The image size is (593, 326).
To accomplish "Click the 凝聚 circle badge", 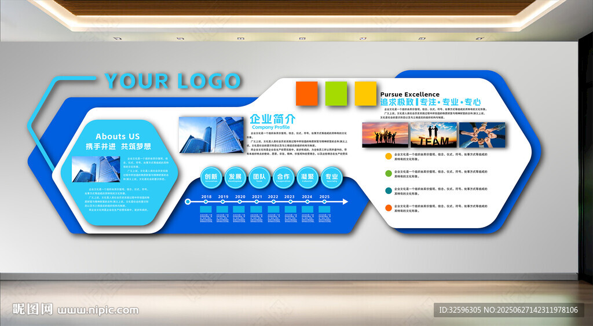I will (308, 178).
